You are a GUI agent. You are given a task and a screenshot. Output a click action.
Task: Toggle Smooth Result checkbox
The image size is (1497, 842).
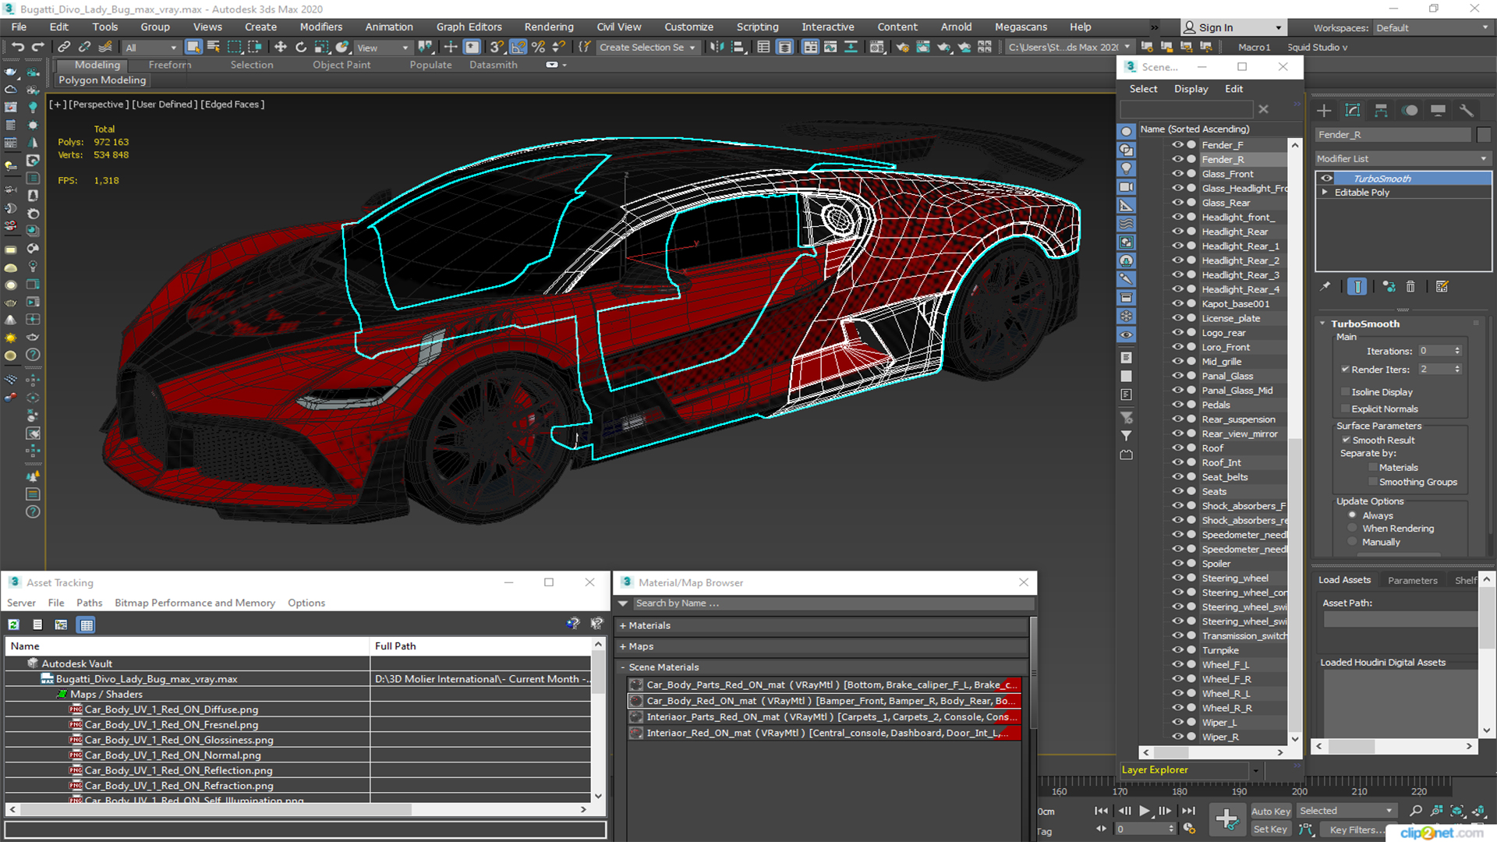(1346, 440)
